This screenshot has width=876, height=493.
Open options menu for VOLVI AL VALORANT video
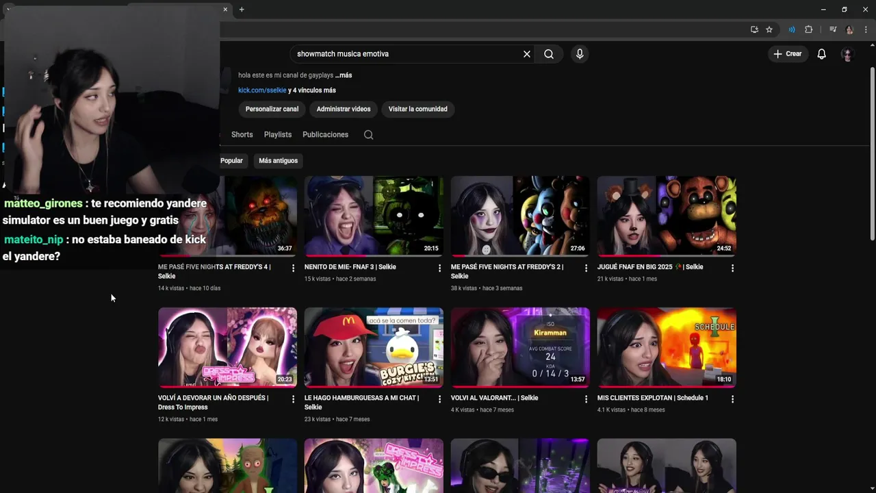pyautogui.click(x=586, y=399)
